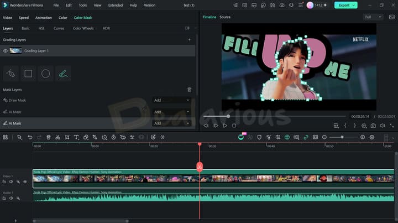Image resolution: width=398 pixels, height=223 pixels.
Task: Toggle Grading Layer 1 visibility eye
Action: tap(6, 51)
